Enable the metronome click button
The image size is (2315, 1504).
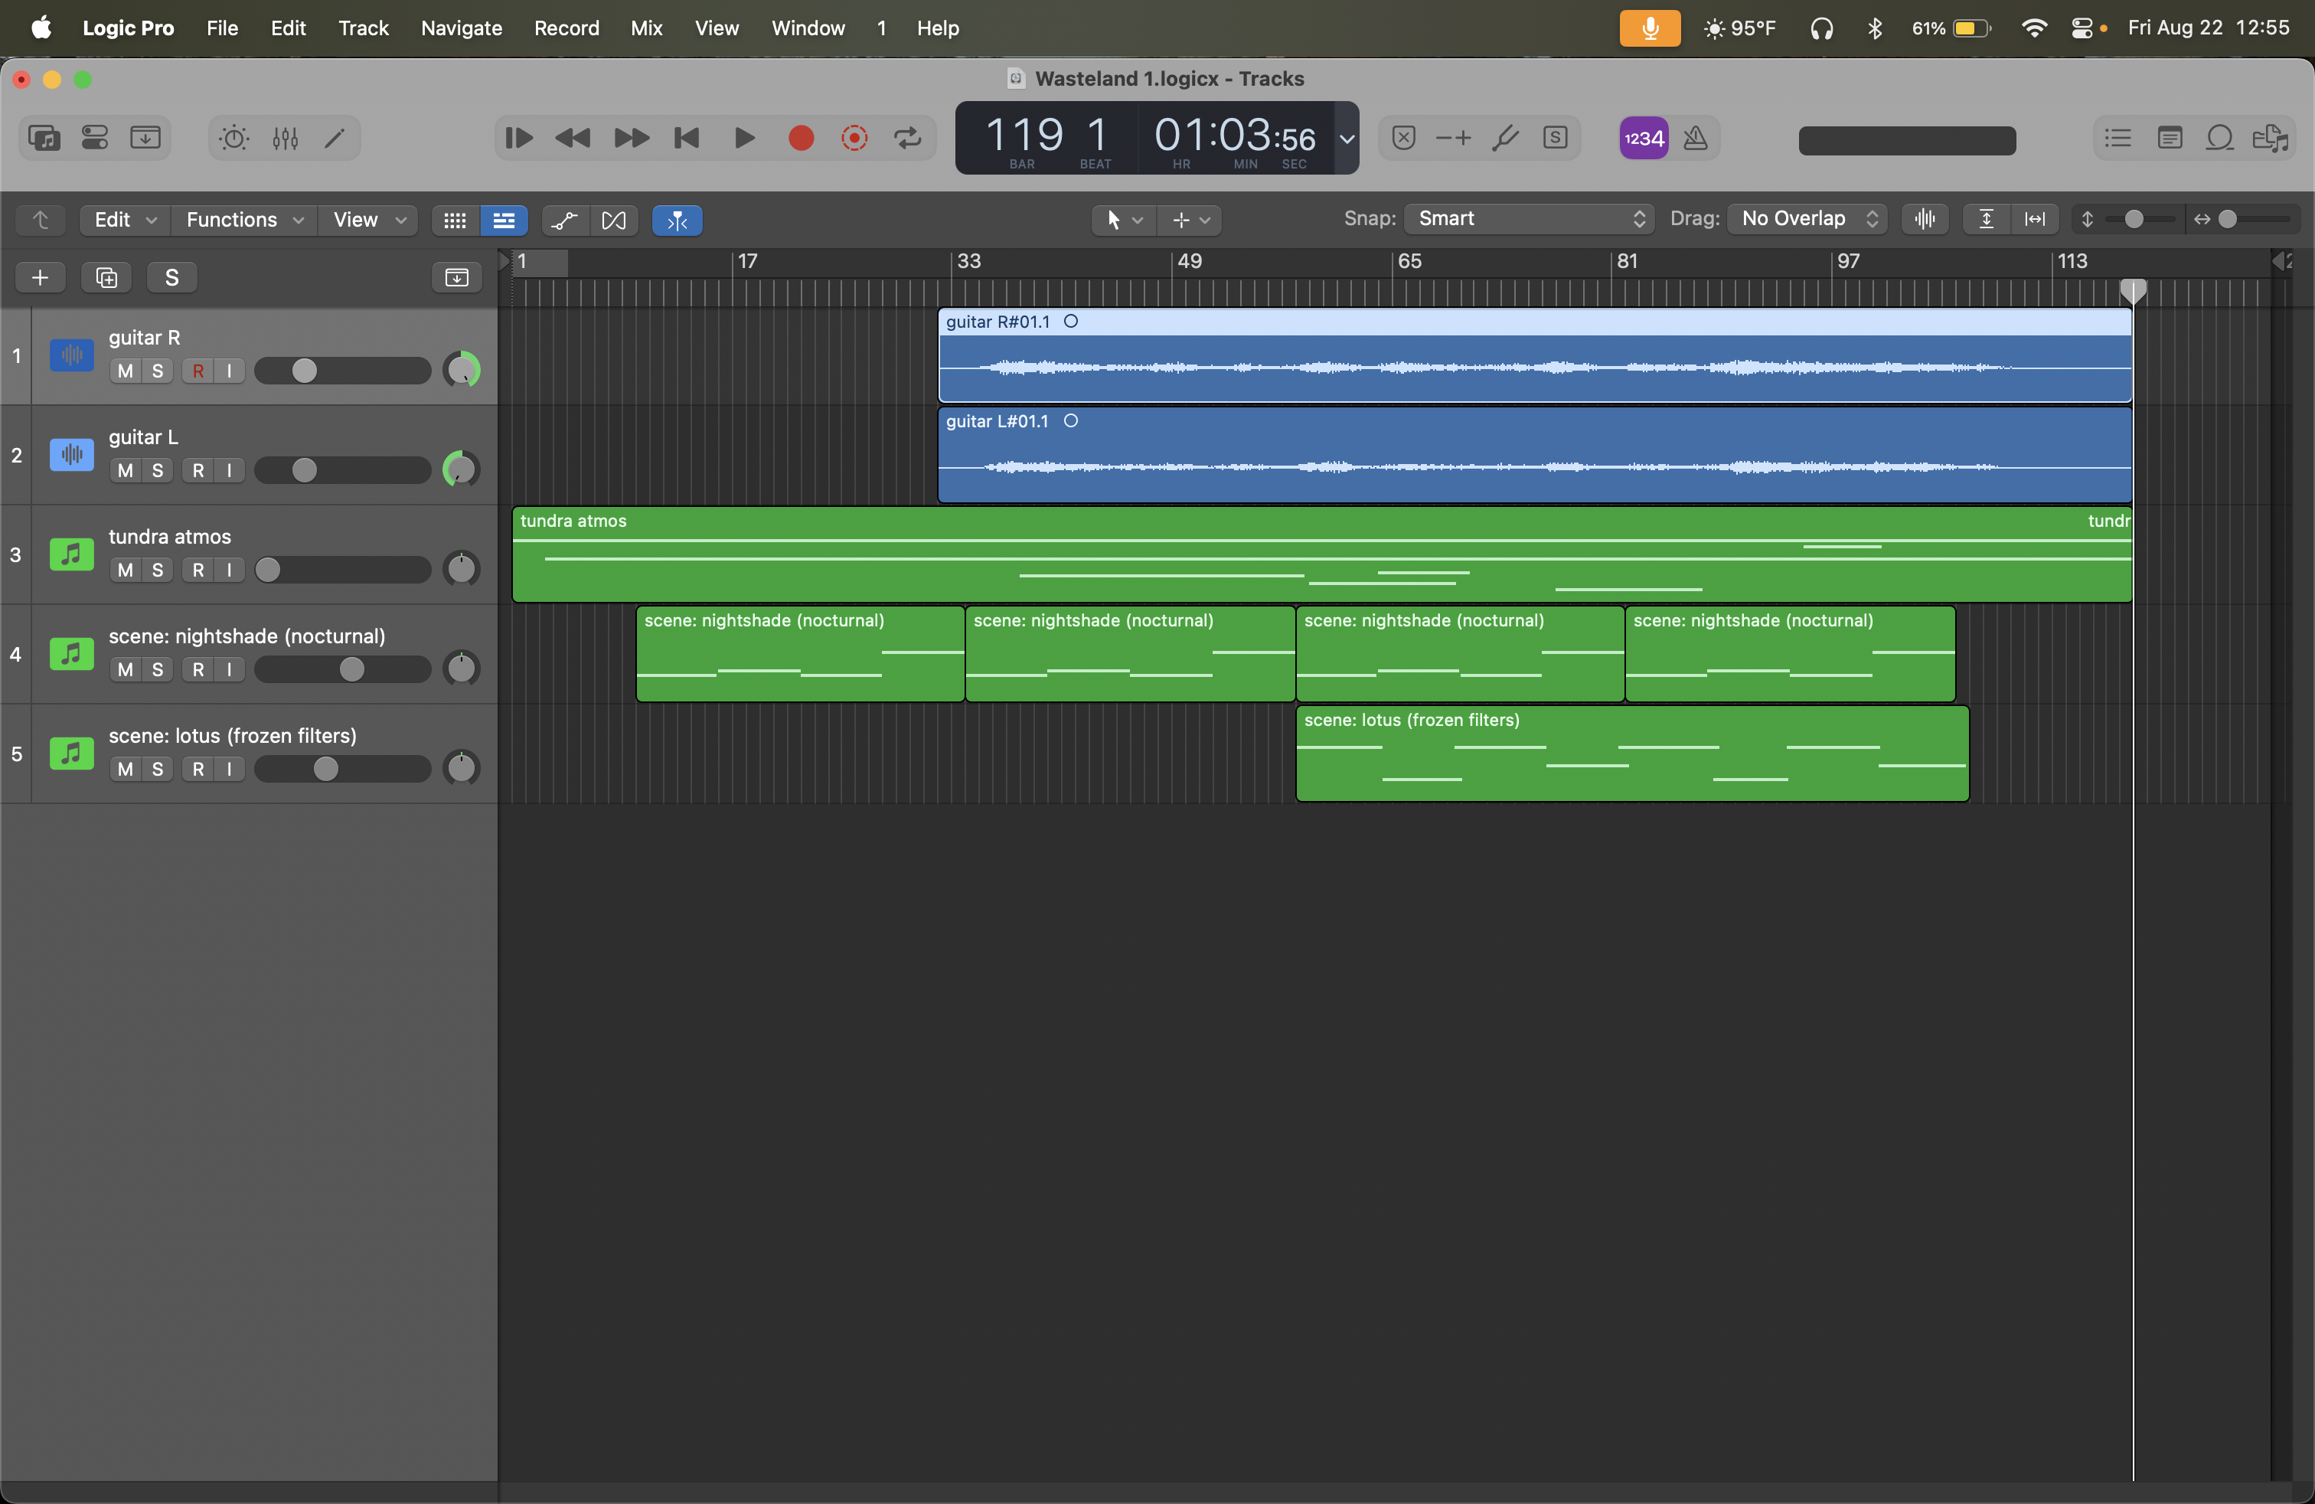[x=1696, y=138]
